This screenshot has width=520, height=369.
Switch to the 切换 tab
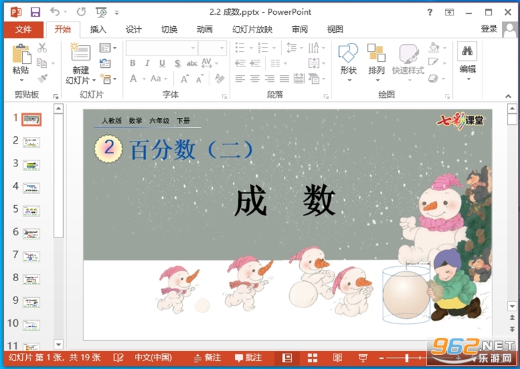[x=169, y=30]
